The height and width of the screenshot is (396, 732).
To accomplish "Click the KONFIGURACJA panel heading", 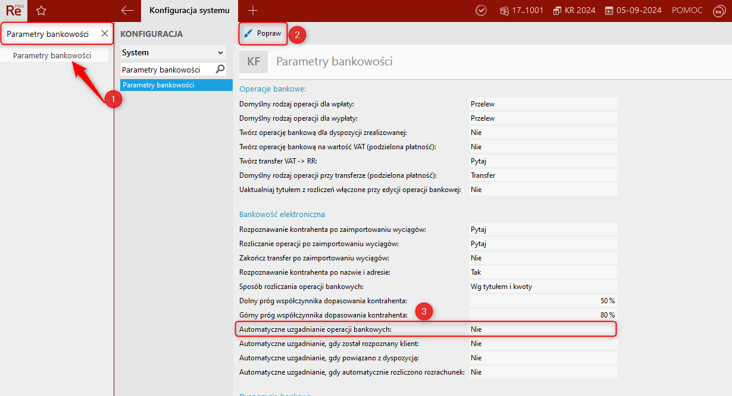I will coord(151,34).
